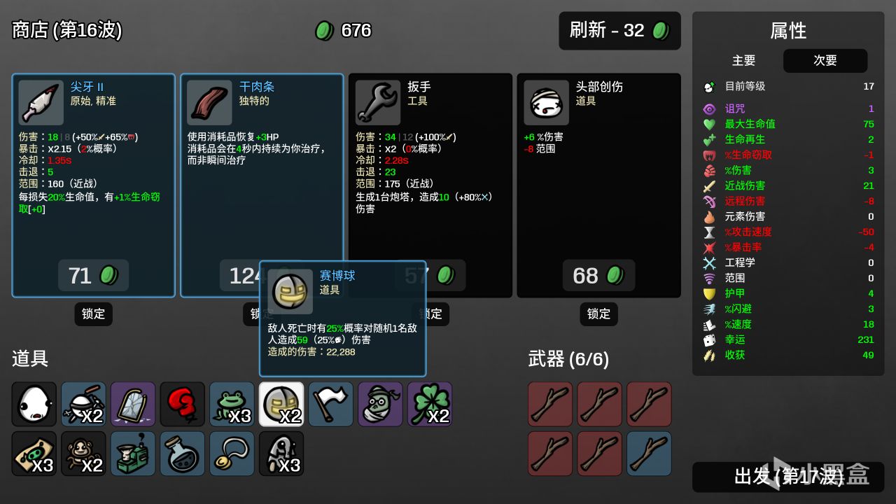Click the white flag item icon
The image size is (896, 504).
click(331, 404)
